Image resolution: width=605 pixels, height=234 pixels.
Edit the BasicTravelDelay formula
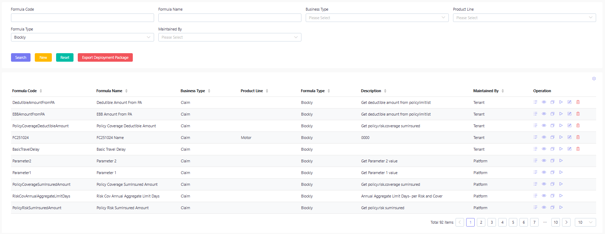569,149
